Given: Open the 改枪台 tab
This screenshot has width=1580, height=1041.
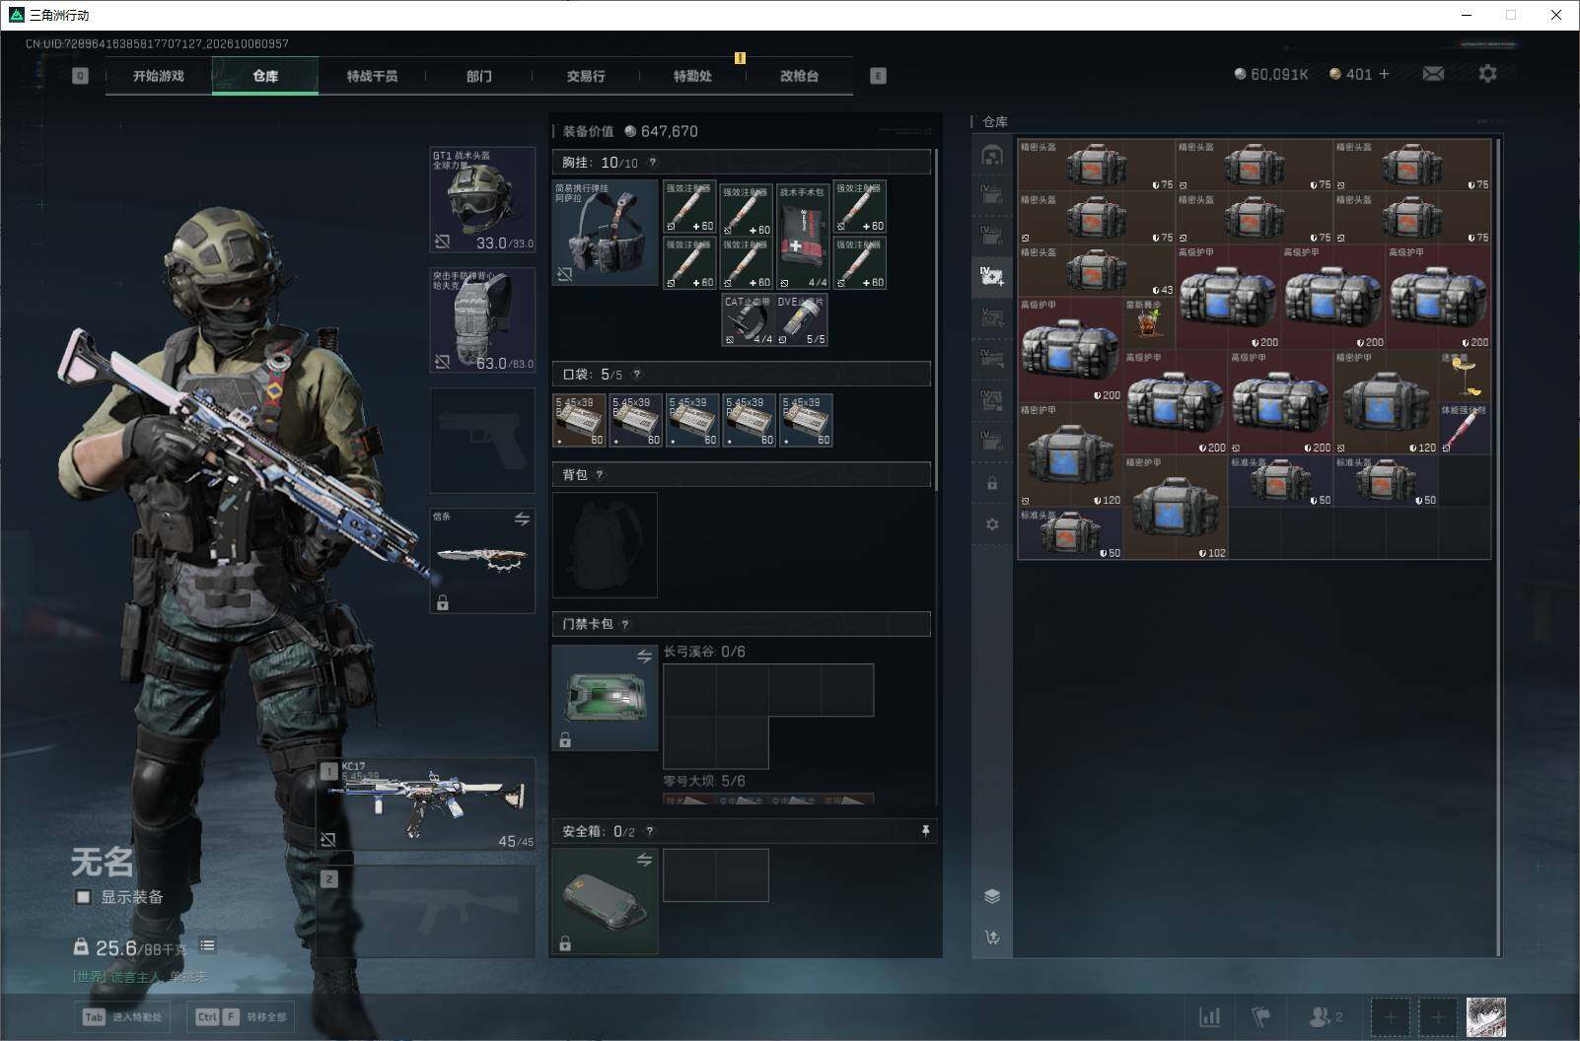Looking at the screenshot, I should point(799,76).
